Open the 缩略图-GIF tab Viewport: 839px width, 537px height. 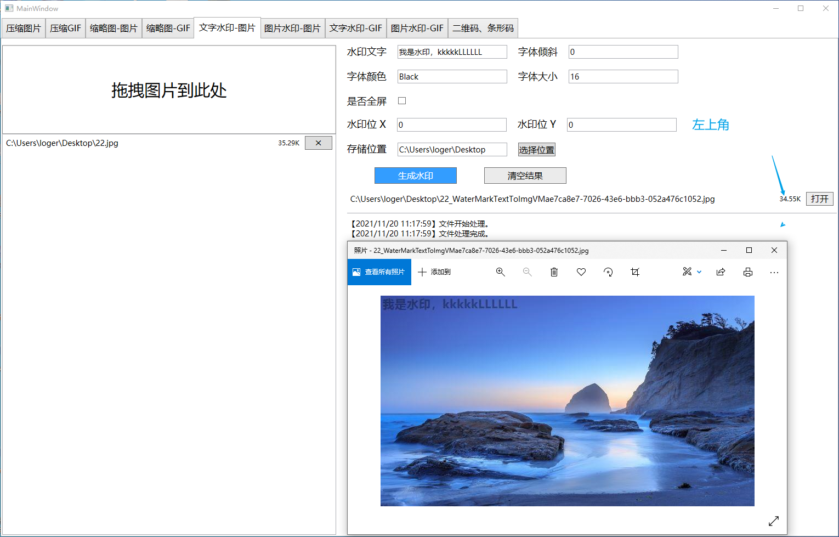[168, 29]
